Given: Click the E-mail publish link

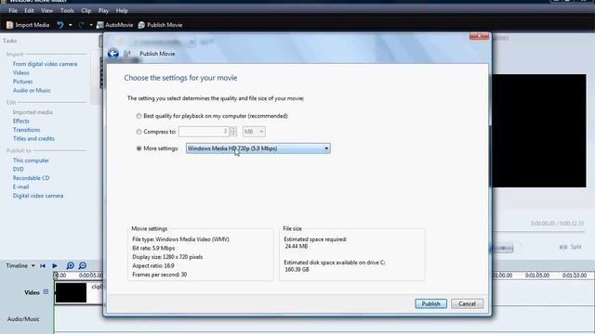Looking at the screenshot, I should [x=20, y=187].
